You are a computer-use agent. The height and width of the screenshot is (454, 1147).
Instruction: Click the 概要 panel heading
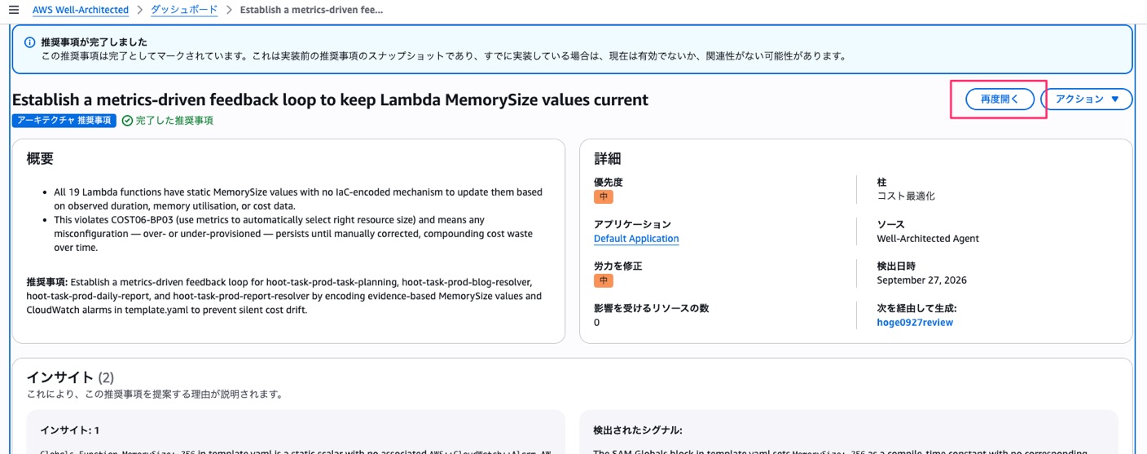point(40,159)
